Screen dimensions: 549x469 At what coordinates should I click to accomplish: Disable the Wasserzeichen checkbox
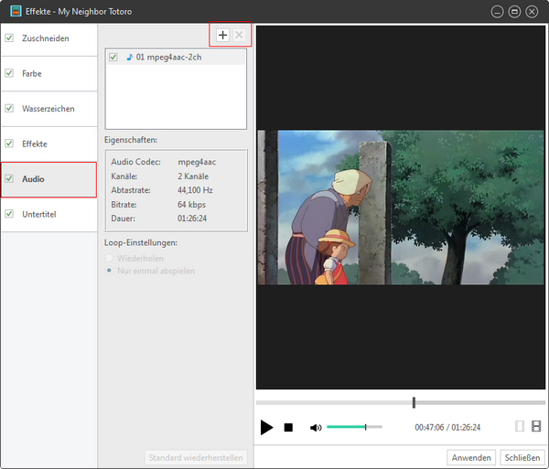pyautogui.click(x=9, y=108)
